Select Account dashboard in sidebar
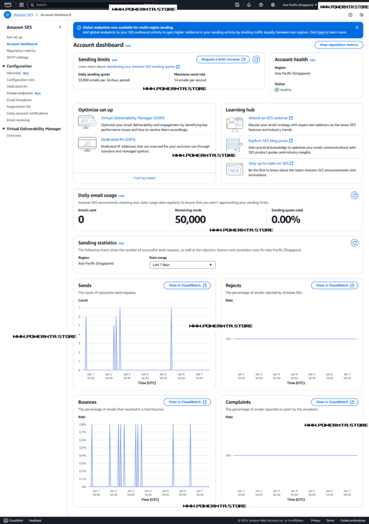The image size is (369, 524). (x=22, y=44)
